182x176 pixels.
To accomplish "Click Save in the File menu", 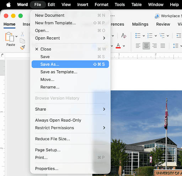I will (x=70, y=57).
